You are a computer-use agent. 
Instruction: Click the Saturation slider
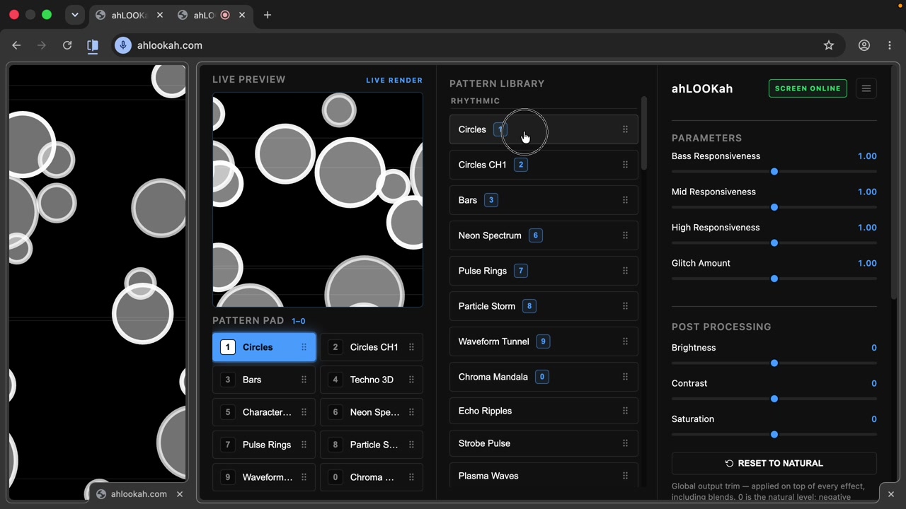(774, 435)
